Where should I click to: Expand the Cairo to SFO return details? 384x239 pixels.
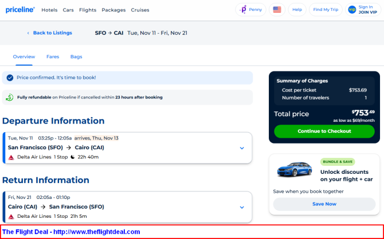242,207
